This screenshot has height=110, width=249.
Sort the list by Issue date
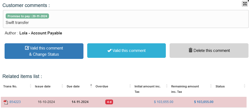43,86
